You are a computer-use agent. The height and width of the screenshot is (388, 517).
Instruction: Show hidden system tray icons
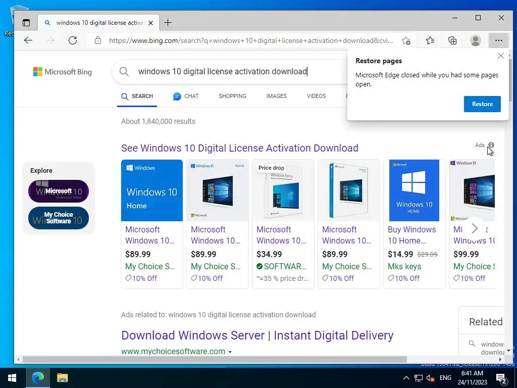coord(406,378)
